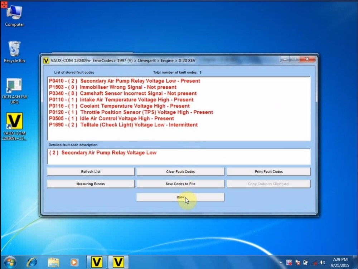Image resolution: width=358 pixels, height=269 pixels.
Task: Launch Internet Explorer from the taskbar
Action: point(32,262)
